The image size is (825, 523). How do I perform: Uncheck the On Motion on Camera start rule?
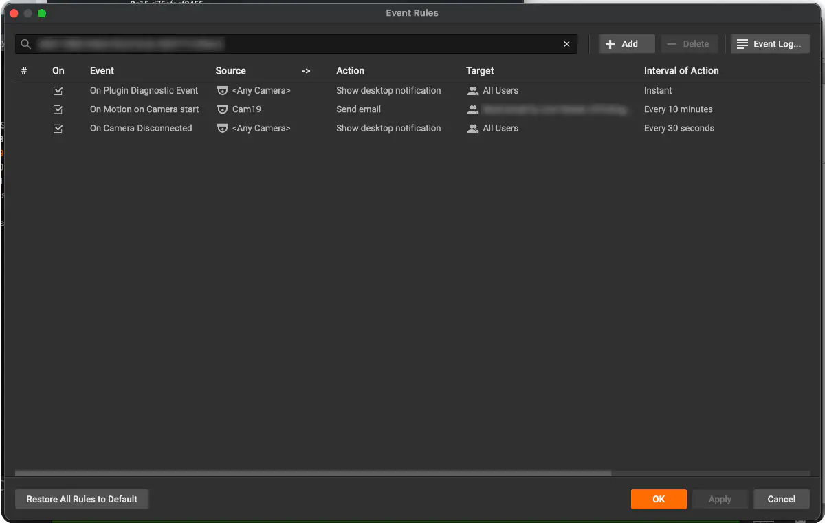coord(58,109)
